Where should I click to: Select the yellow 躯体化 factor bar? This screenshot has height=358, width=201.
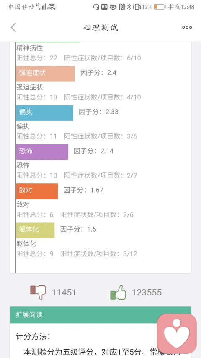coord(35,230)
